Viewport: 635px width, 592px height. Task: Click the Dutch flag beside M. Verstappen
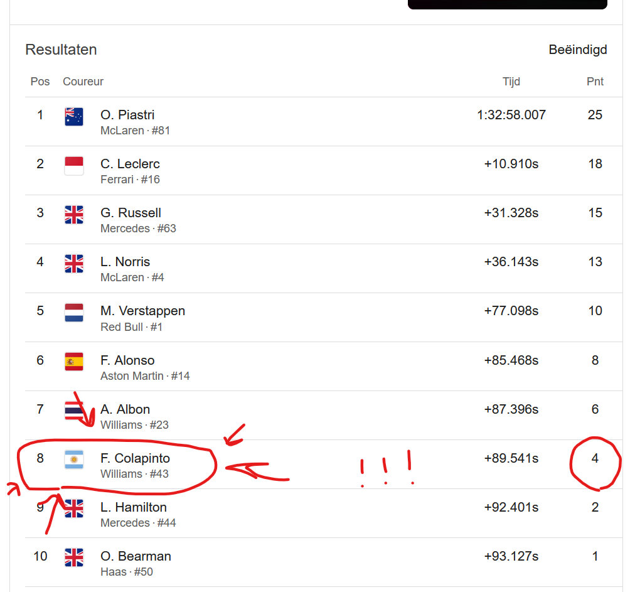tap(74, 313)
